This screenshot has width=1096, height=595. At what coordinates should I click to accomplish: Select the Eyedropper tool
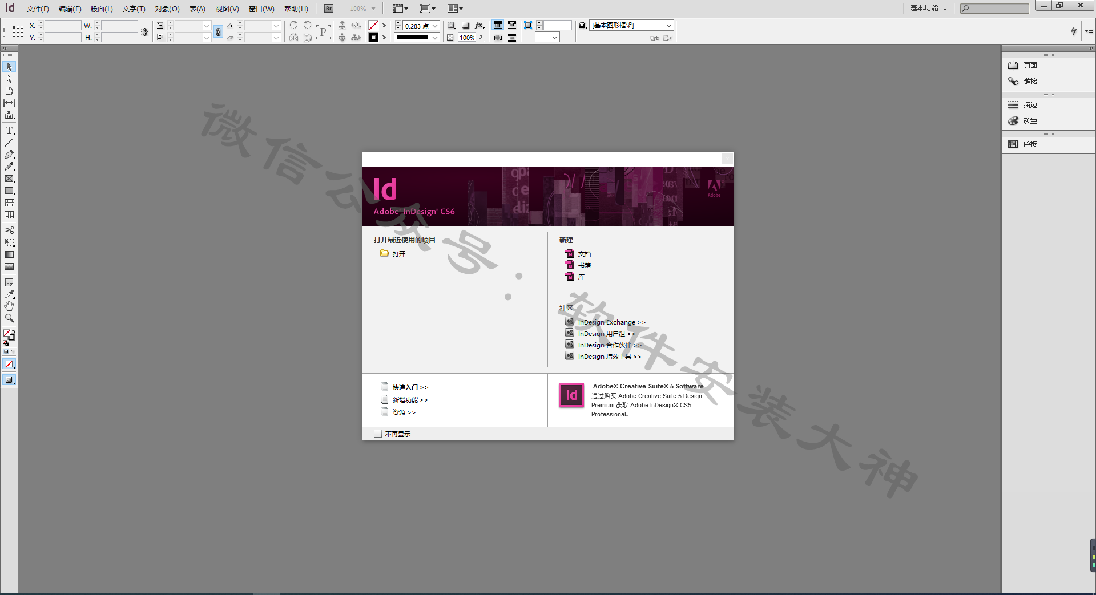(x=9, y=294)
